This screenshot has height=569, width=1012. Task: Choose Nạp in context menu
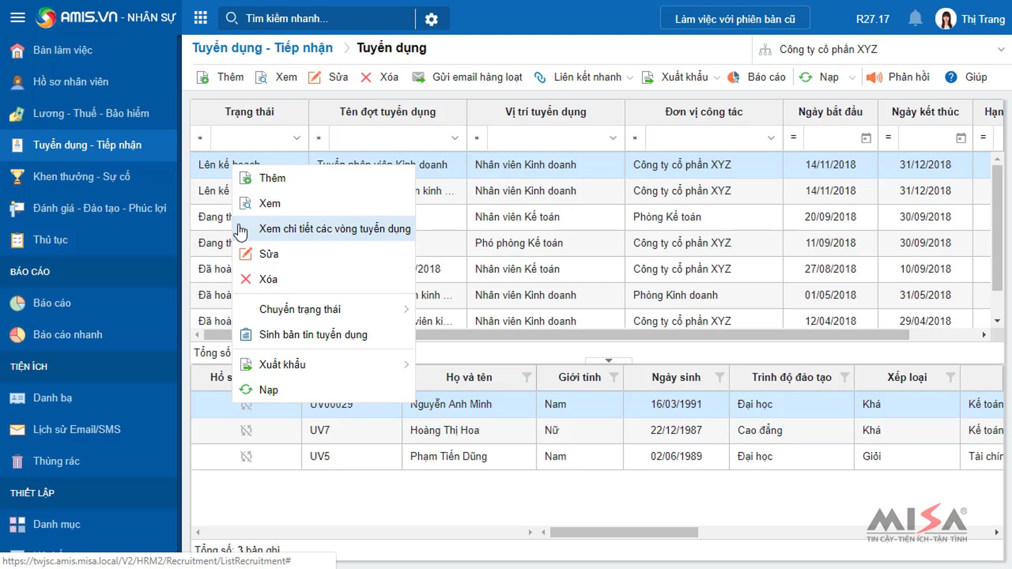323,390
